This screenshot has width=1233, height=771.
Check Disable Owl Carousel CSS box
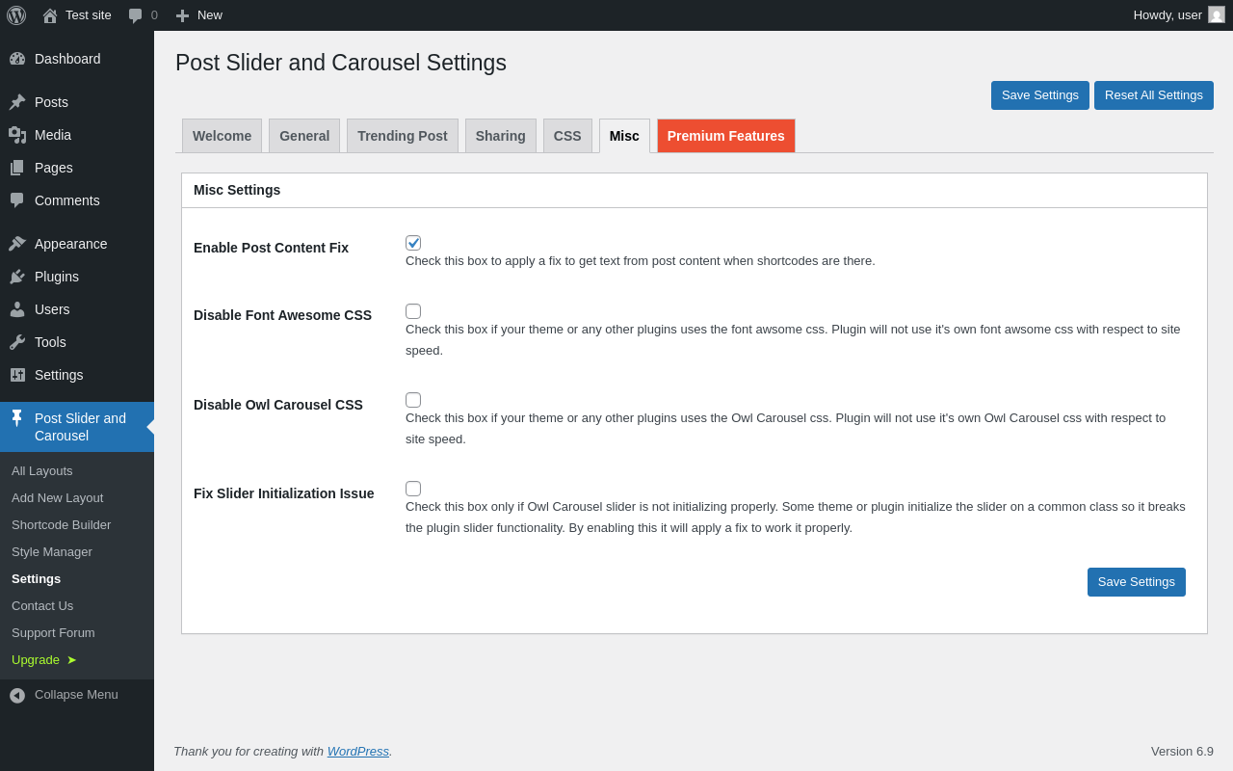coord(413,400)
